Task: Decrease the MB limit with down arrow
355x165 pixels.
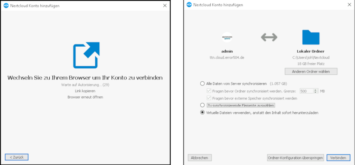Action: point(315,92)
